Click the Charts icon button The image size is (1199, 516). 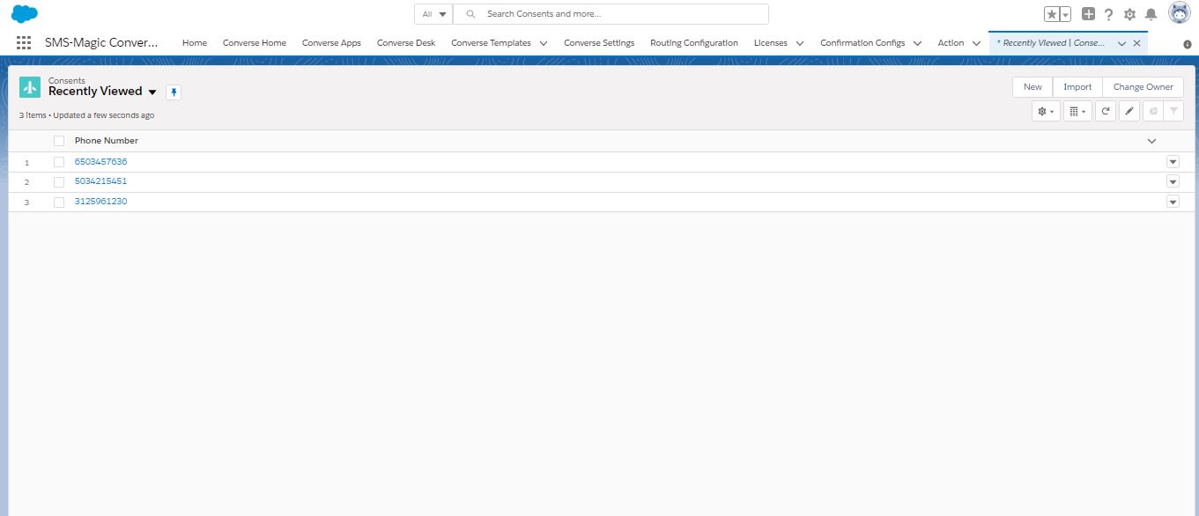[1152, 111]
